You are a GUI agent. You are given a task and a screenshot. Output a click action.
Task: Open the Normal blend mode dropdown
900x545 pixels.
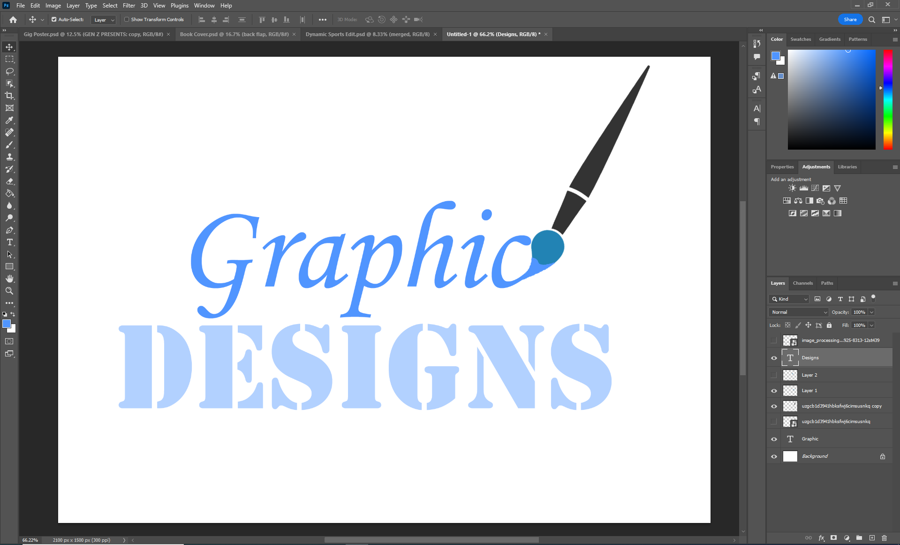click(798, 312)
